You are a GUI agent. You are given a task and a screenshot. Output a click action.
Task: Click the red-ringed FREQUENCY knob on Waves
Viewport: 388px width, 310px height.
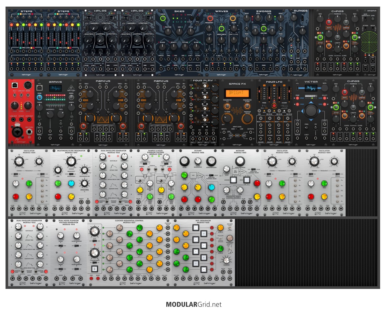click(x=210, y=18)
